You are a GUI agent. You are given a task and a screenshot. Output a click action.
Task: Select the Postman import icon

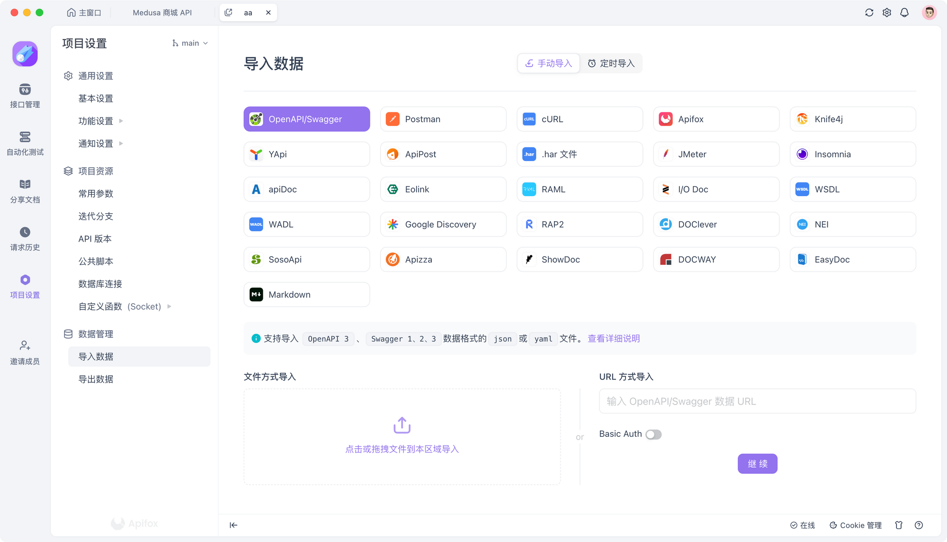click(392, 119)
